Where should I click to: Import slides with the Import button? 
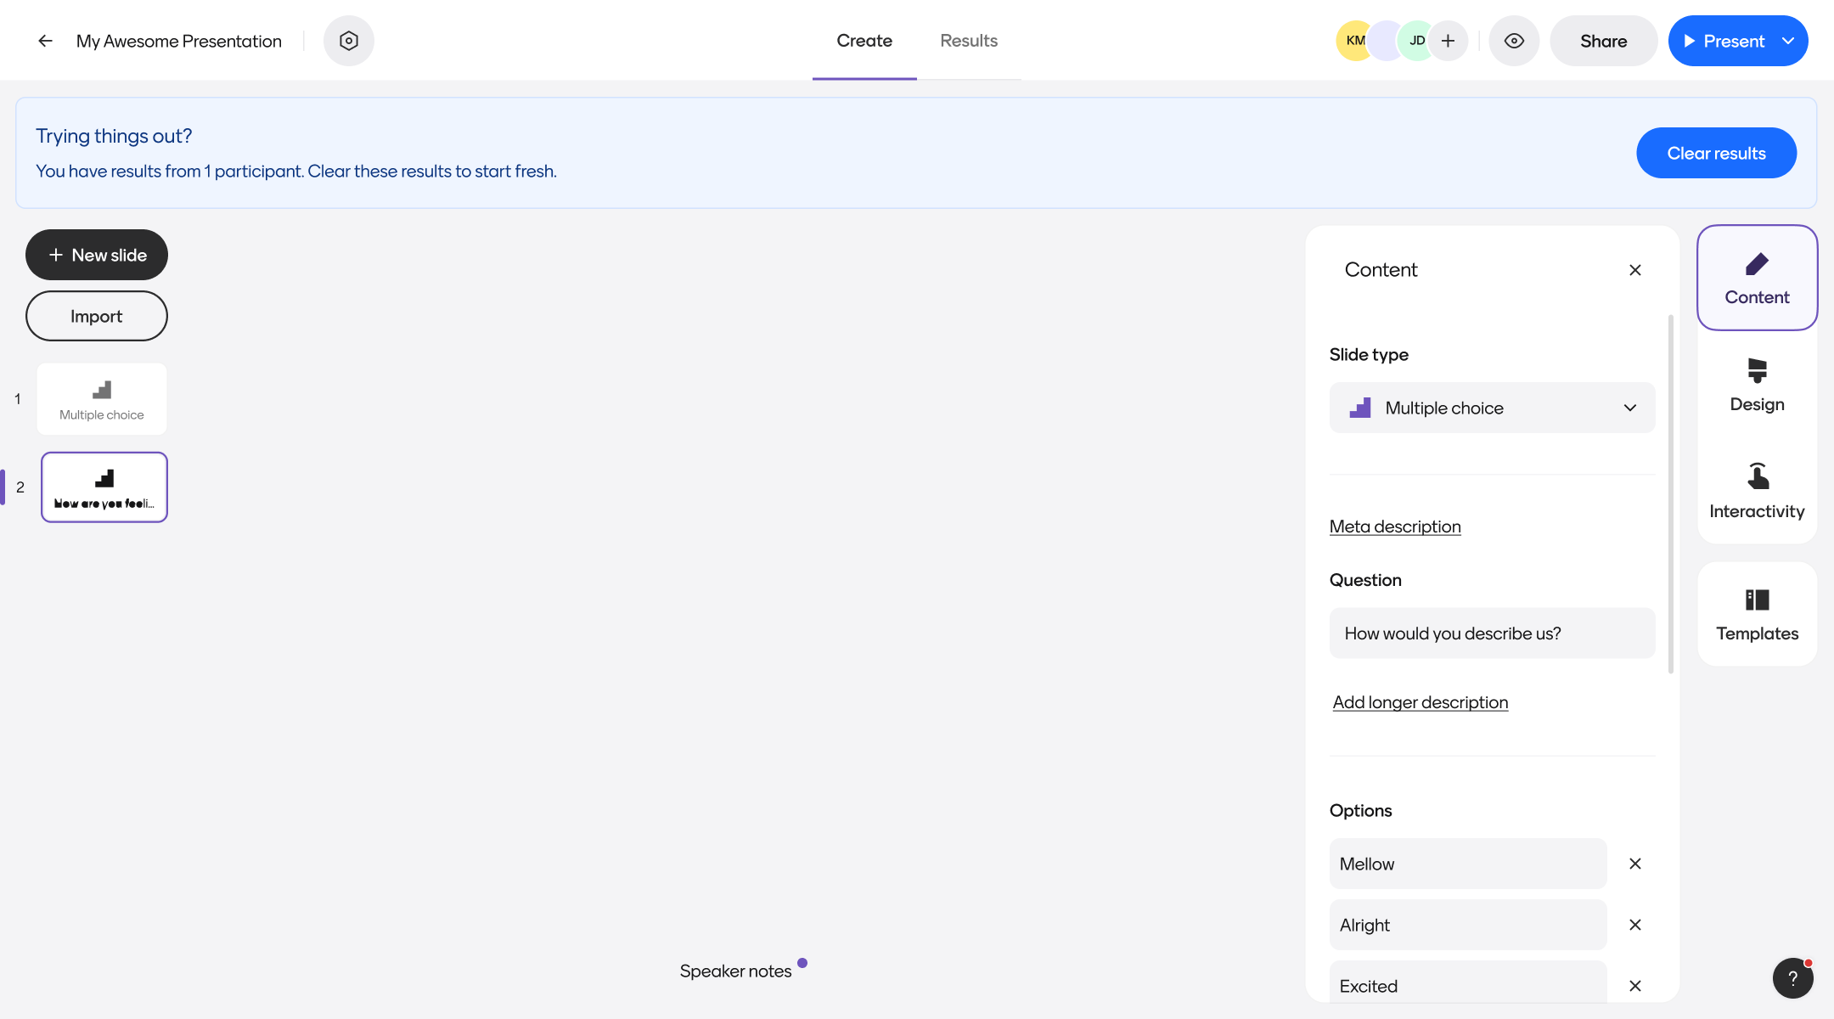pos(97,316)
